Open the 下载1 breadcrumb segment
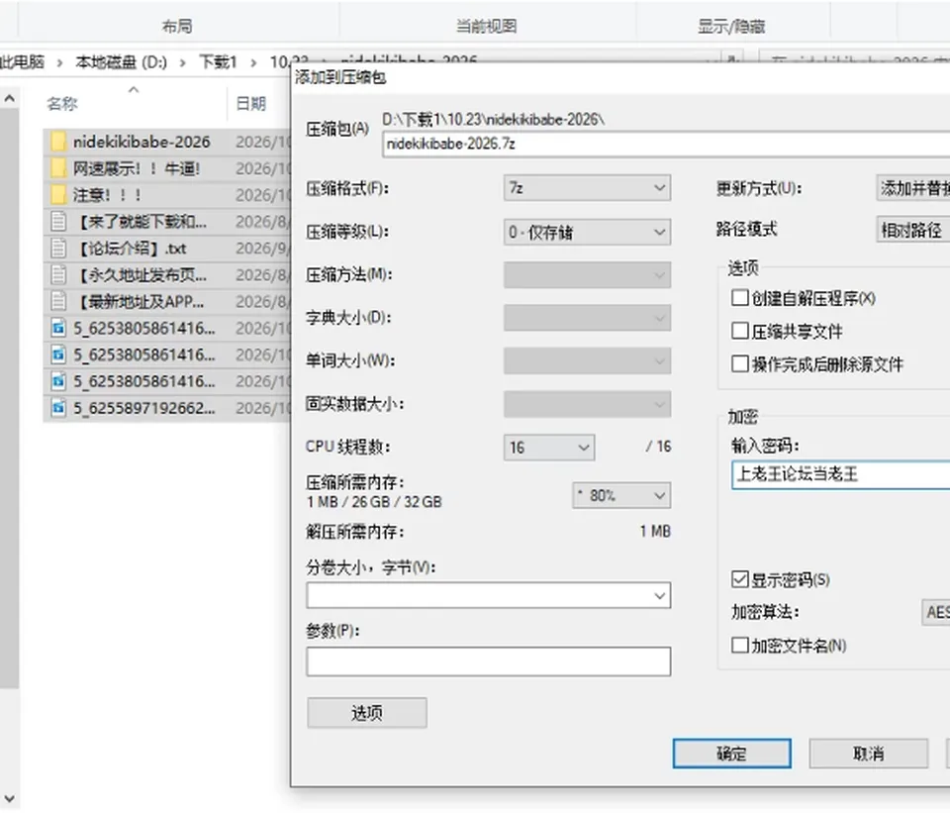The height and width of the screenshot is (813, 950). [218, 61]
